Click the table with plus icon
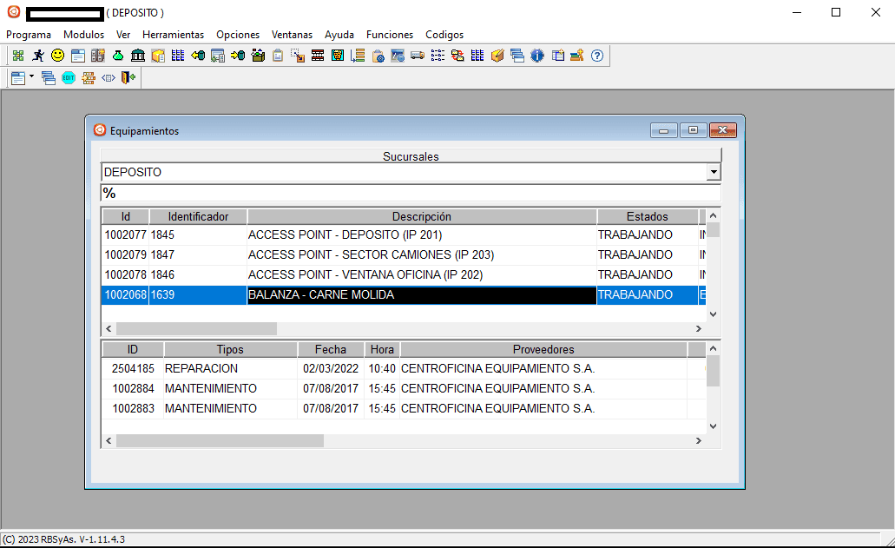This screenshot has height=548, width=895. point(557,56)
